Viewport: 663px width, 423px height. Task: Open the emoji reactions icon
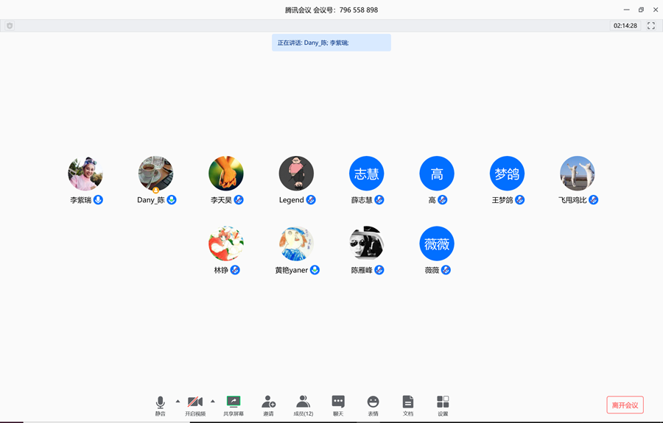click(x=373, y=402)
